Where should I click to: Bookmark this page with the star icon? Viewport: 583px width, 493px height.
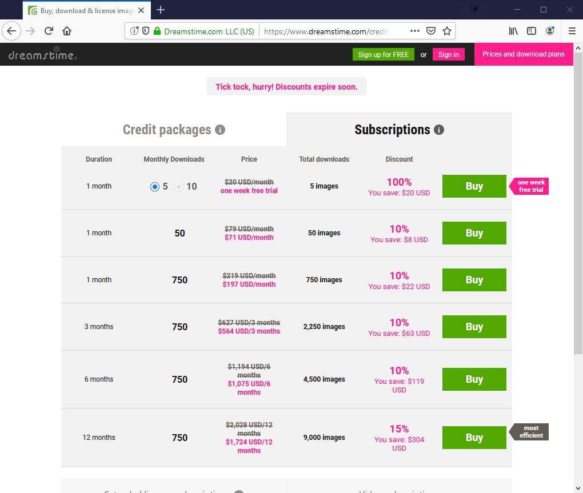[447, 31]
